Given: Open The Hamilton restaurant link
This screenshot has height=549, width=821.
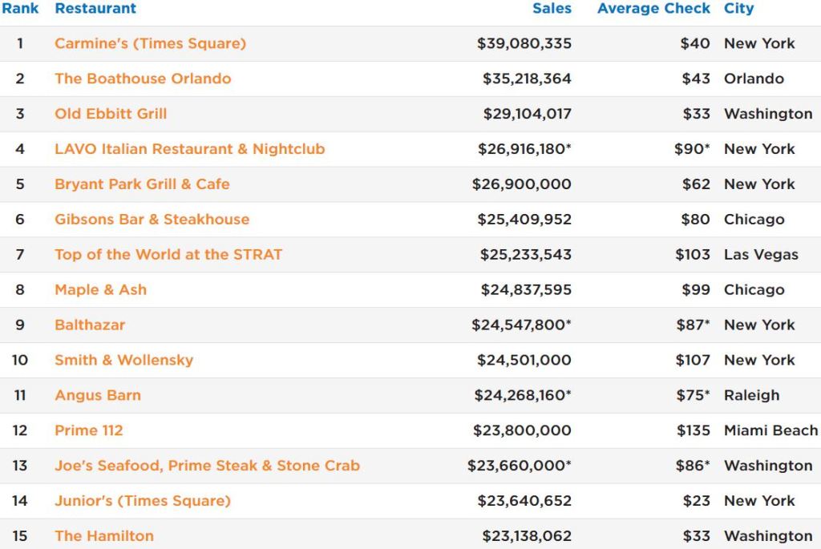Looking at the screenshot, I should (x=104, y=536).
